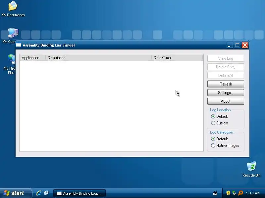This screenshot has width=265, height=198.
Task: Click the disabled Delete All button
Action: coord(226,76)
